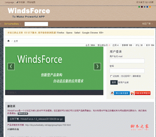The height and width of the screenshot is (137, 156).
Task: Click the 新鲜事 188 statistic
Action: coord(127,45)
